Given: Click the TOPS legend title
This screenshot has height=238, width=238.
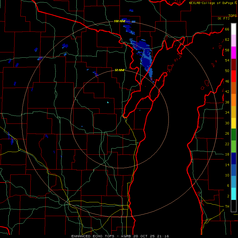Looking at the screenshot, I should [x=232, y=16].
